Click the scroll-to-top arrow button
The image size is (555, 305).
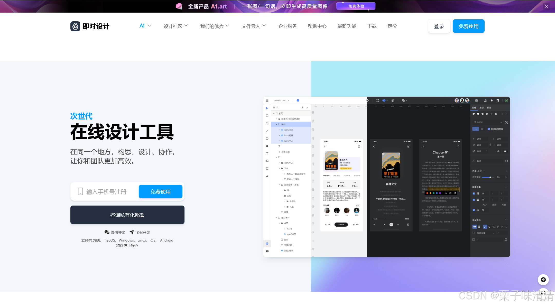(x=543, y=280)
